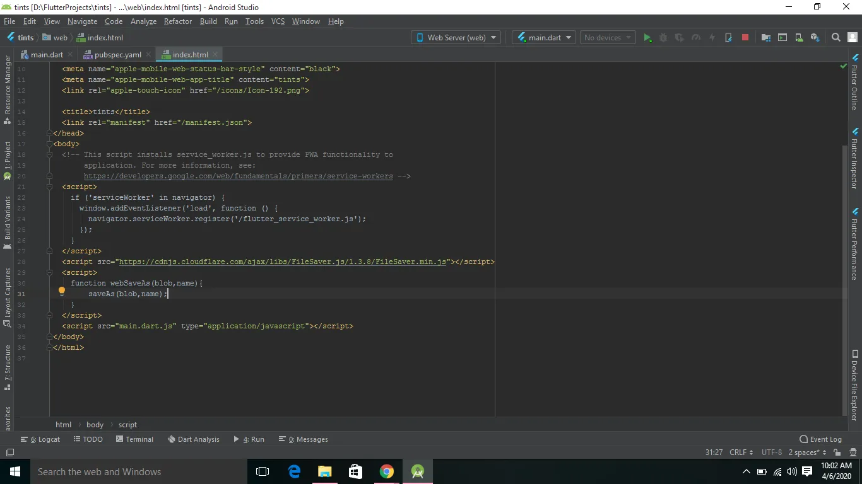The image size is (862, 484).
Task: Open the No devices dropdown
Action: (x=607, y=38)
